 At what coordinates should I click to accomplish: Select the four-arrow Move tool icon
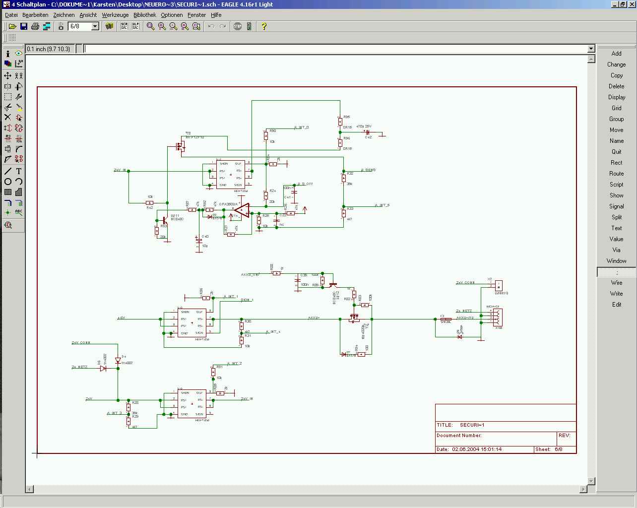coord(8,76)
